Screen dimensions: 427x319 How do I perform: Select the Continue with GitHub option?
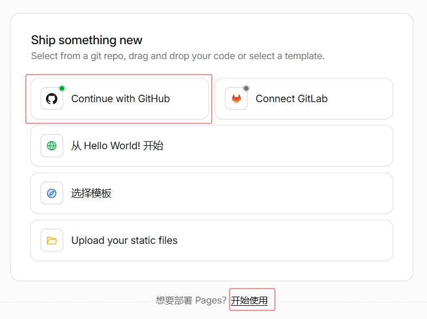pos(119,99)
